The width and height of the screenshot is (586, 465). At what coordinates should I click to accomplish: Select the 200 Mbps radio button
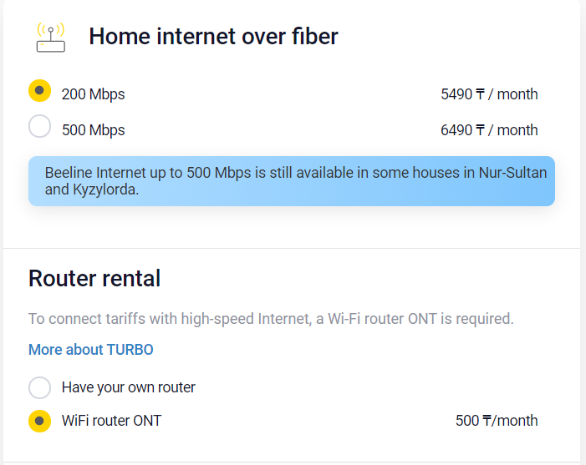click(x=39, y=91)
